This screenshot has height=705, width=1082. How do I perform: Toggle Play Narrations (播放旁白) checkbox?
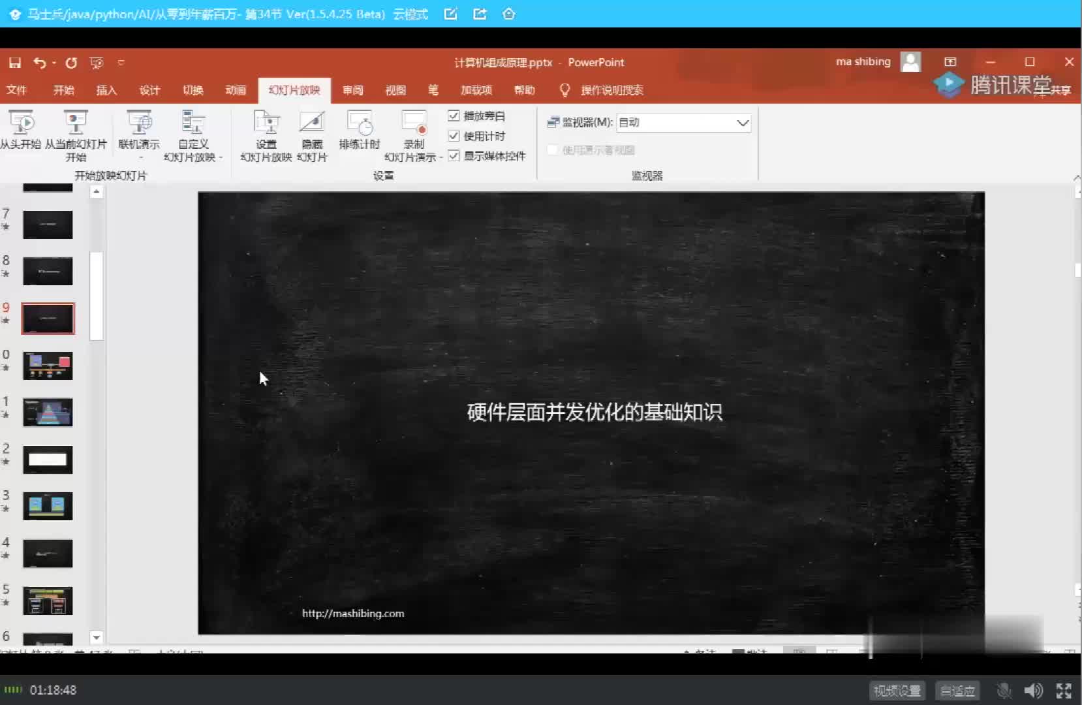click(x=454, y=116)
